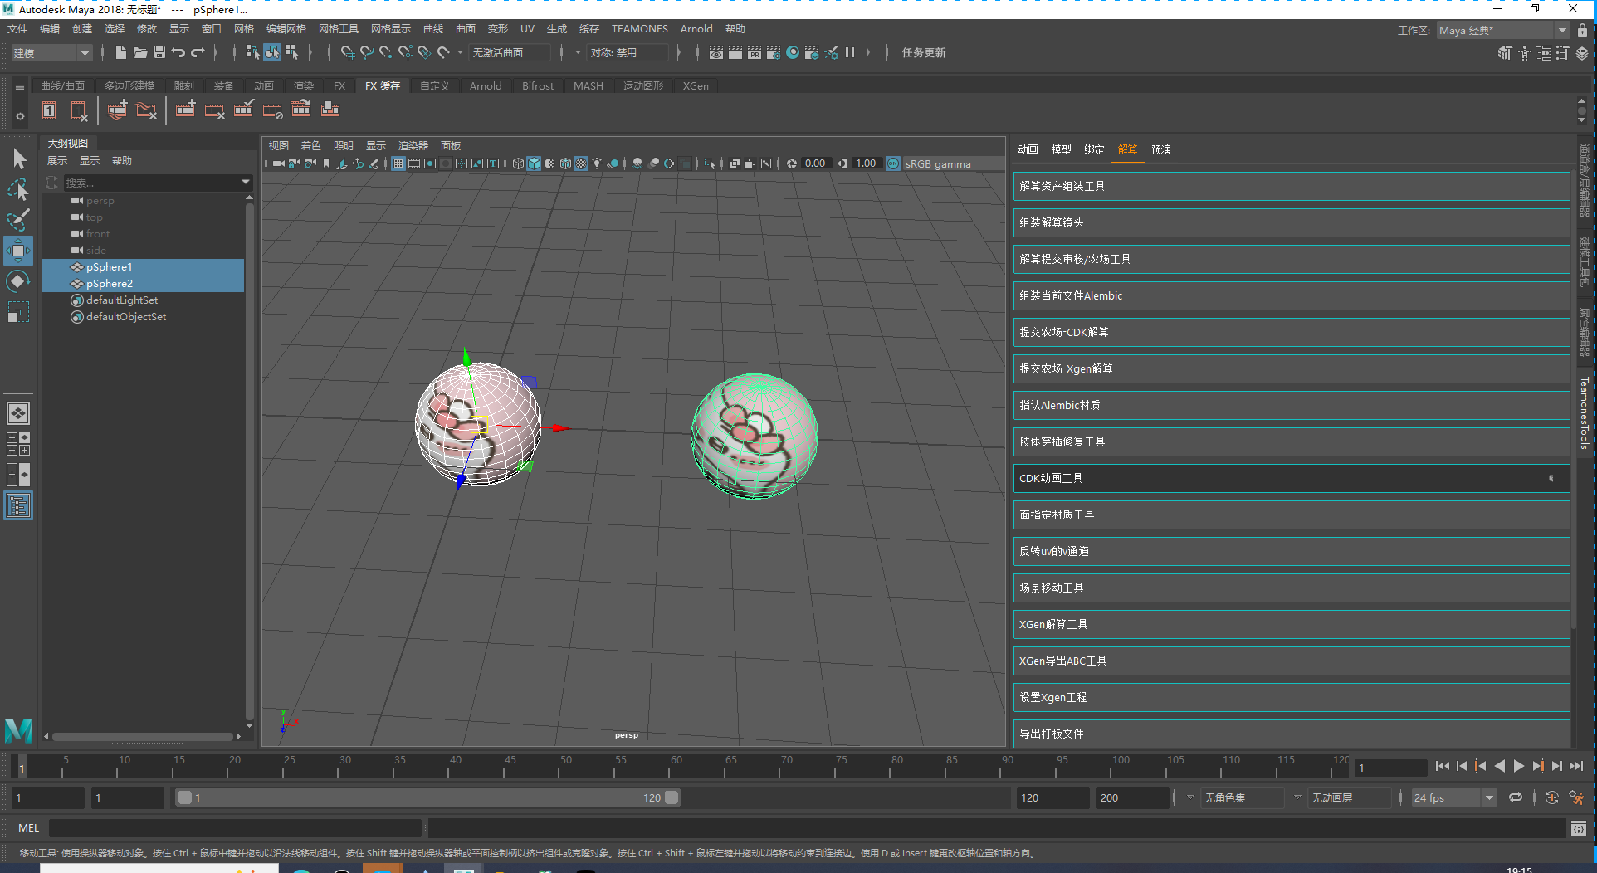Toggle playback loop mode
This screenshot has width=1597, height=873.
click(x=1516, y=798)
